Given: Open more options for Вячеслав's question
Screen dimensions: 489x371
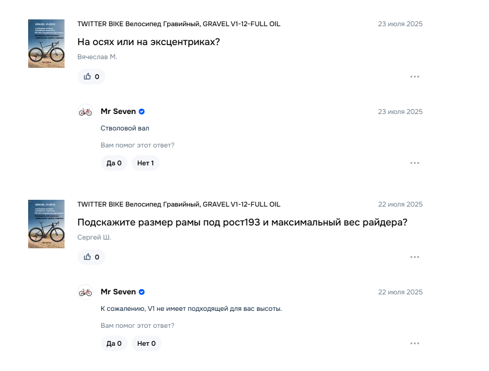Looking at the screenshot, I should 414,77.
